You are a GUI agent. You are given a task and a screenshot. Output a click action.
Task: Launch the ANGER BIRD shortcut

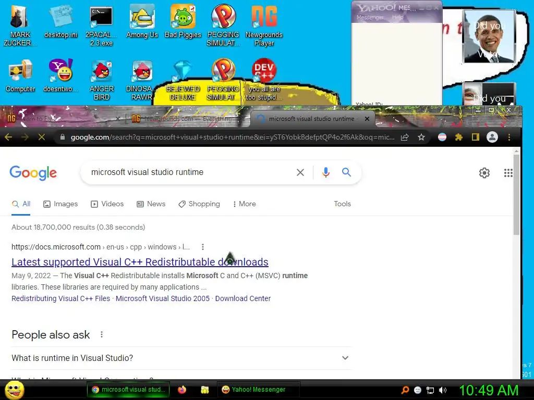coord(101,80)
